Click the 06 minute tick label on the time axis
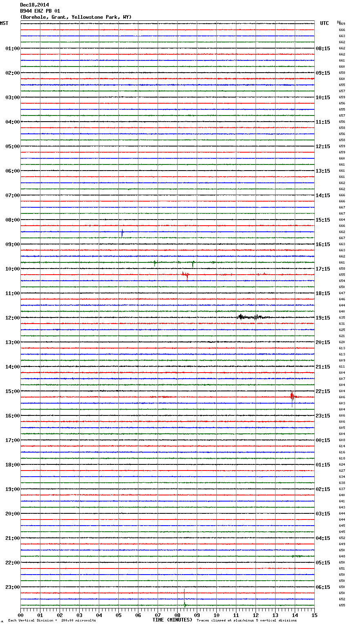347x626 pixels. [138, 615]
